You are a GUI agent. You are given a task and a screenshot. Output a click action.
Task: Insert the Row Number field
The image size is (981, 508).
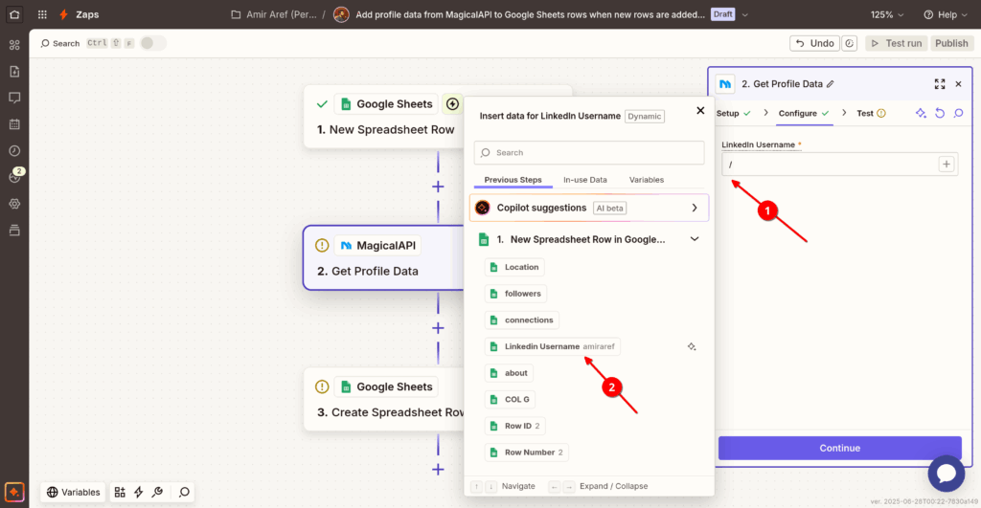(527, 453)
